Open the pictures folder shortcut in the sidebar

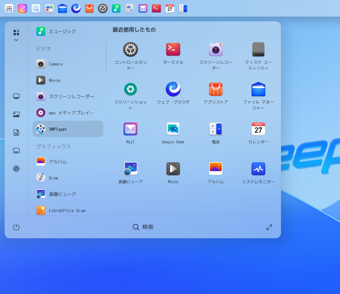point(16,114)
